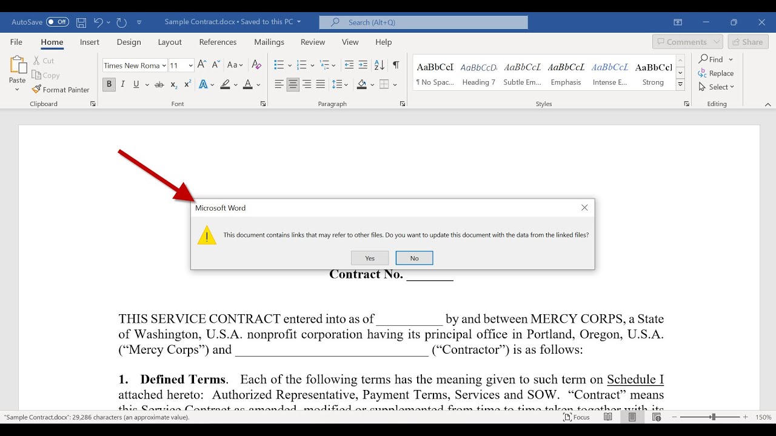Apply the text highlight color
The height and width of the screenshot is (436, 776).
click(x=226, y=84)
